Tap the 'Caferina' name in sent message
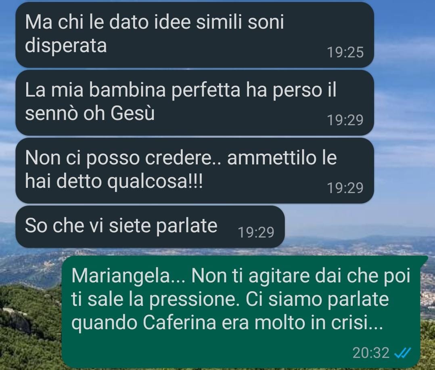Viewport: 435px width, 370px height. (180, 323)
